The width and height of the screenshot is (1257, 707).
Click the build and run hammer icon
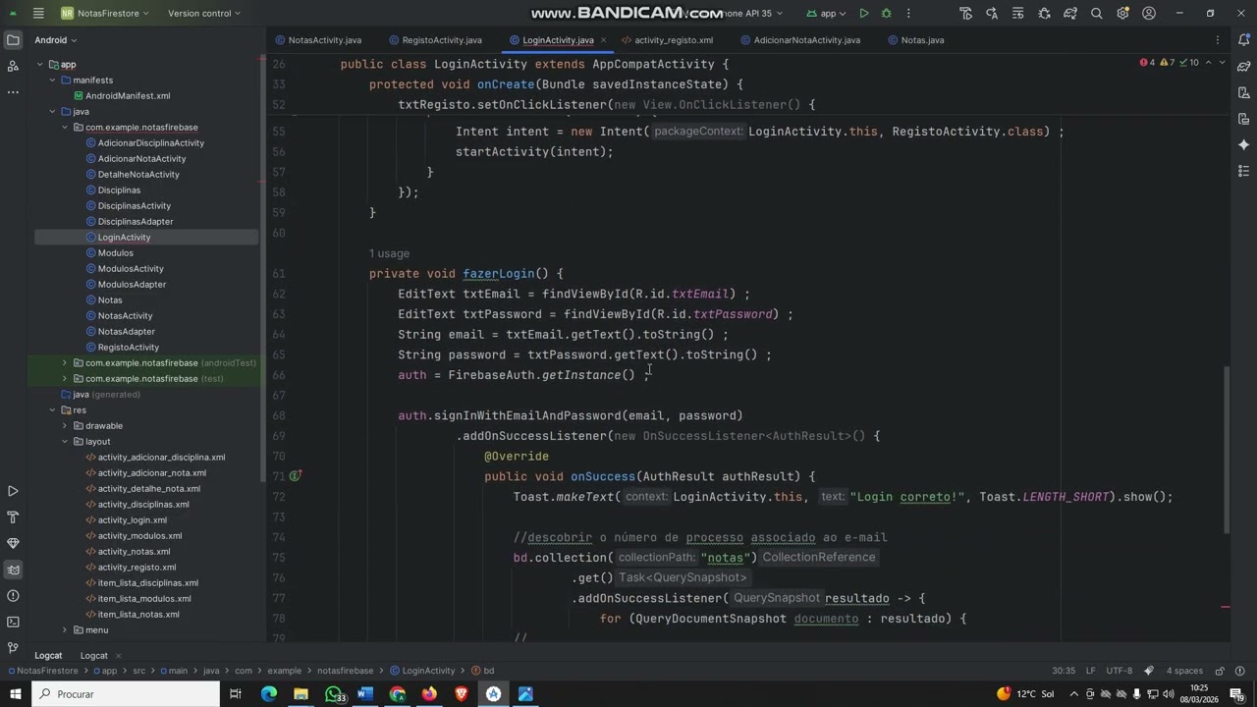[965, 13]
